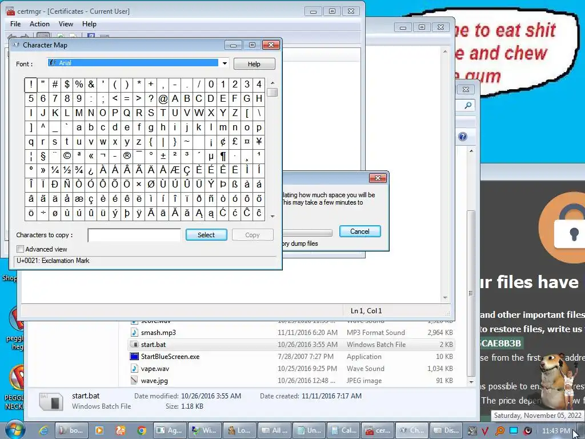
Task: Select the ¶ pilcrow character
Action: (x=223, y=156)
